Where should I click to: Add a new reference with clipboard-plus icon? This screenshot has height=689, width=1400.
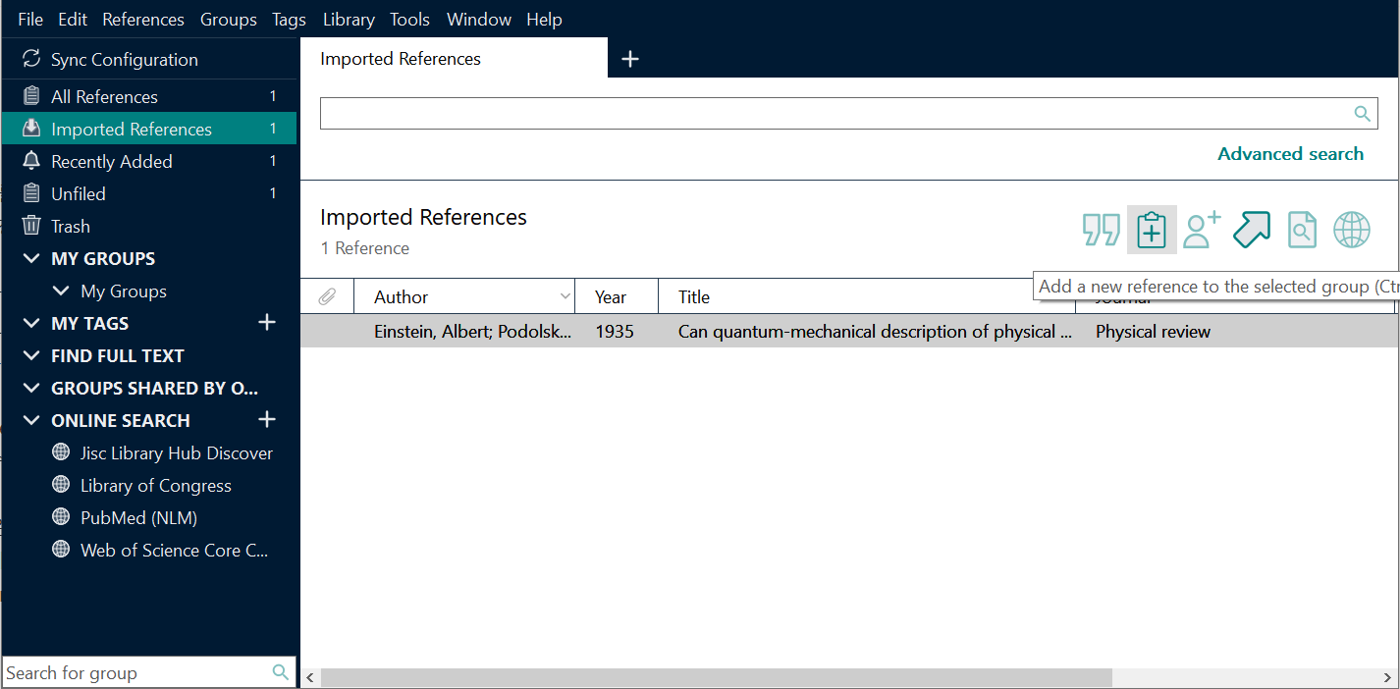tap(1152, 230)
